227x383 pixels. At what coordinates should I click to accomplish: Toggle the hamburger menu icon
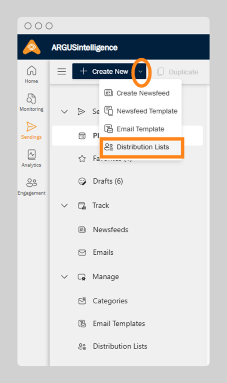62,71
